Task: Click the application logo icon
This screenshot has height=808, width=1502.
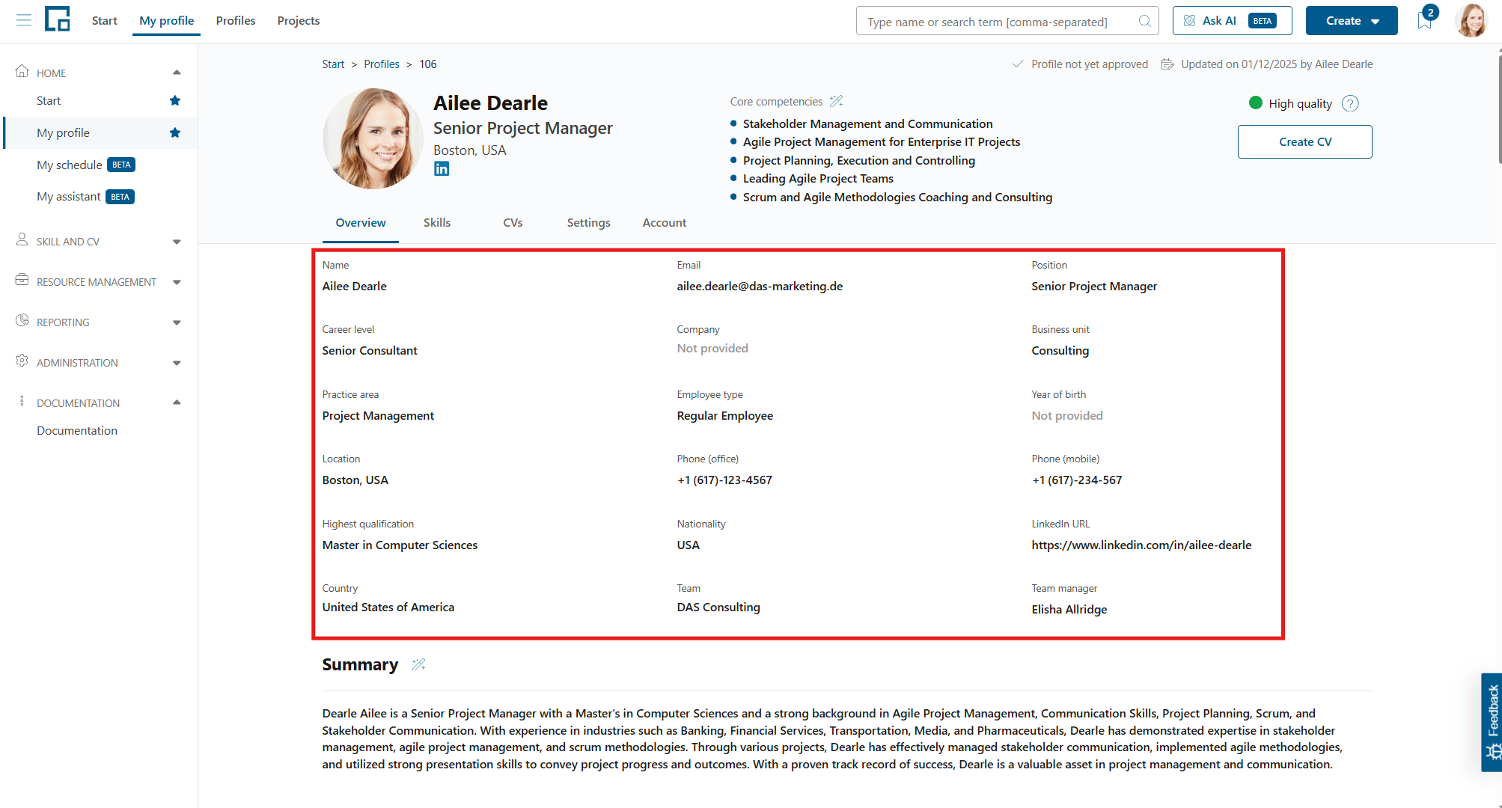Action: click(58, 19)
